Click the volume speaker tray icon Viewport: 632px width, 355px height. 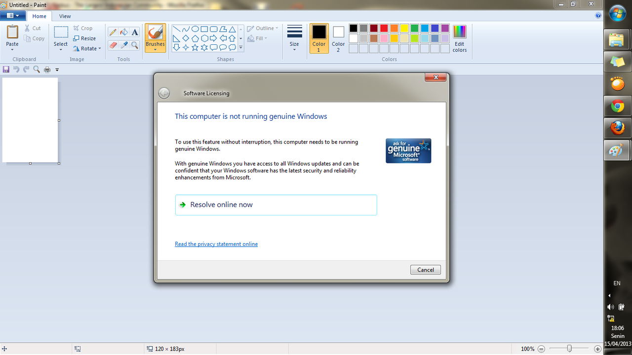tap(611, 307)
